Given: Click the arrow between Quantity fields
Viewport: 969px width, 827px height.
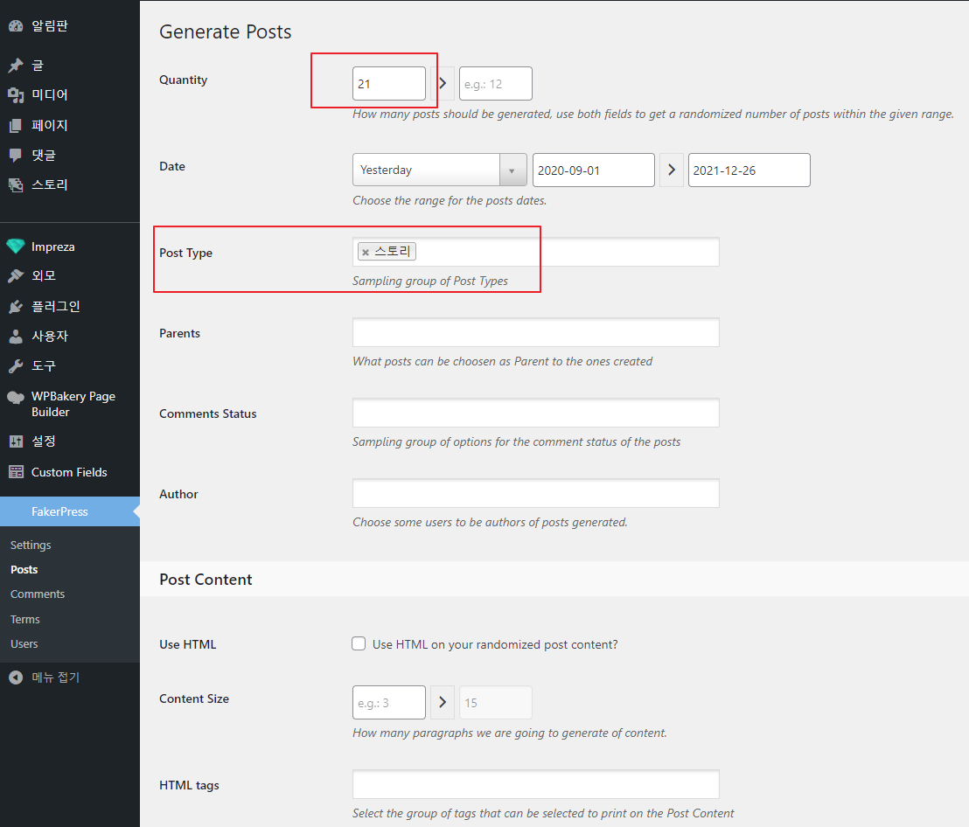Looking at the screenshot, I should [x=443, y=83].
